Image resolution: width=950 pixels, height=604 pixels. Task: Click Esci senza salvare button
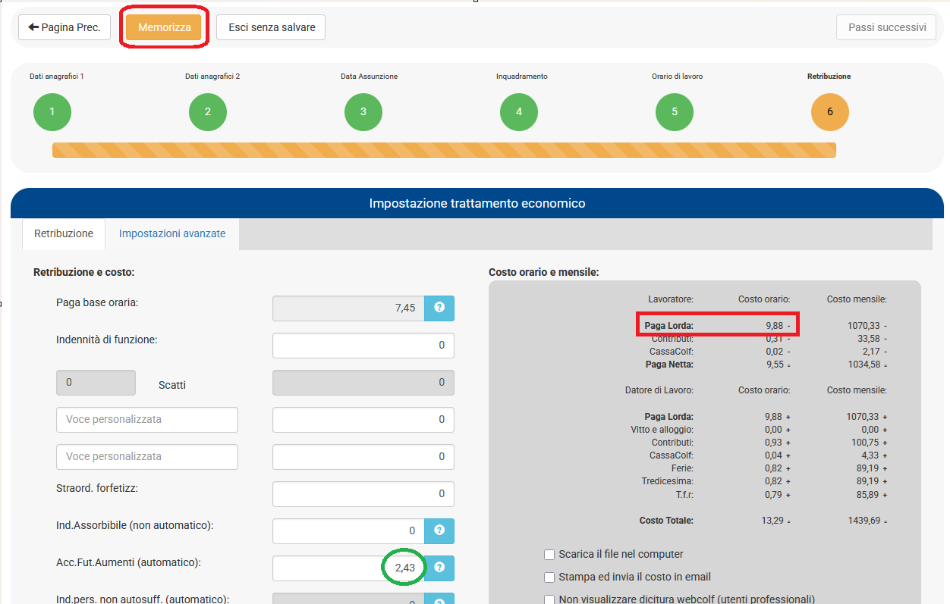tap(271, 27)
